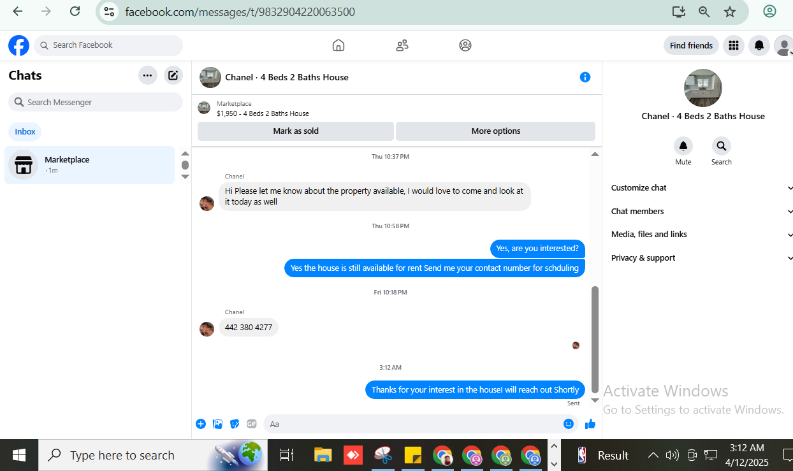Image resolution: width=793 pixels, height=471 pixels.
Task: Open the Friends icon in top navigation
Action: coord(402,45)
